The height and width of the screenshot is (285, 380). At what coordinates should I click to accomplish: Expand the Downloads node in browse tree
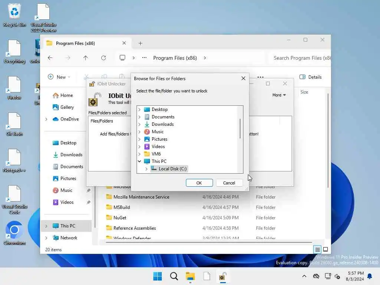[140, 124]
